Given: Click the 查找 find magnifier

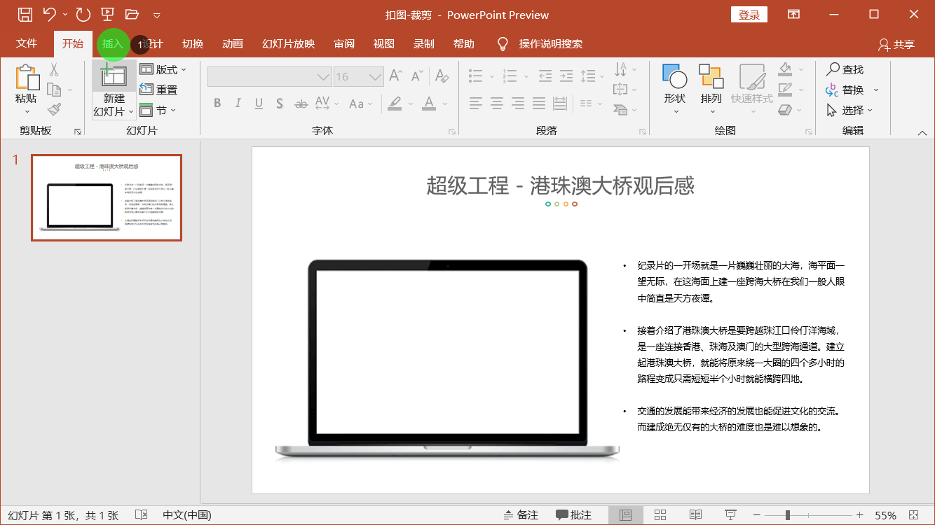Looking at the screenshot, I should [x=845, y=69].
